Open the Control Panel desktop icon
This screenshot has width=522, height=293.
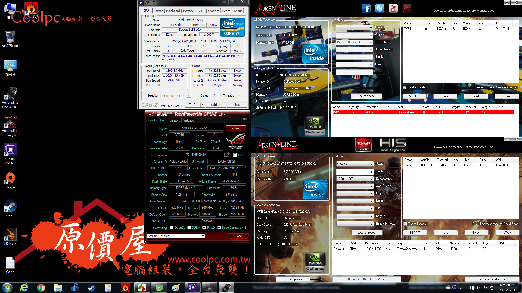point(10,68)
